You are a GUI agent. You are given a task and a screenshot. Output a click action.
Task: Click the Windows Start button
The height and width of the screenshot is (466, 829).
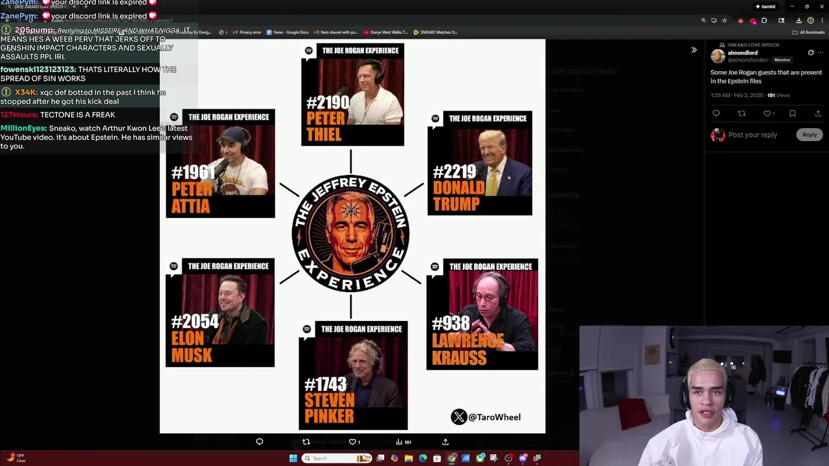pyautogui.click(x=293, y=458)
